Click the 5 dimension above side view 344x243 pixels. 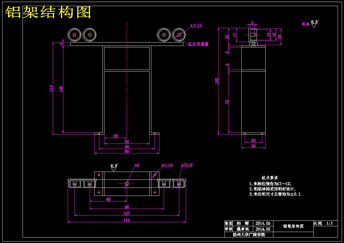coord(252,23)
